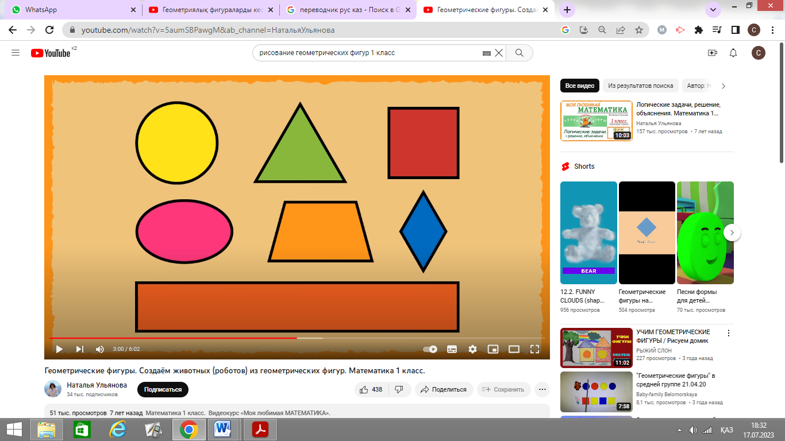Play the paused video
The image size is (785, 441).
coord(59,349)
